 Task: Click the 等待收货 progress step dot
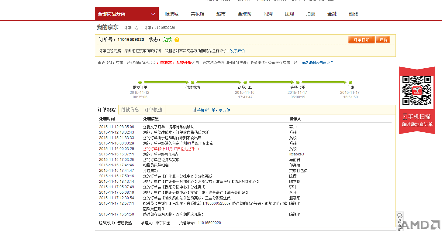pos(298,82)
